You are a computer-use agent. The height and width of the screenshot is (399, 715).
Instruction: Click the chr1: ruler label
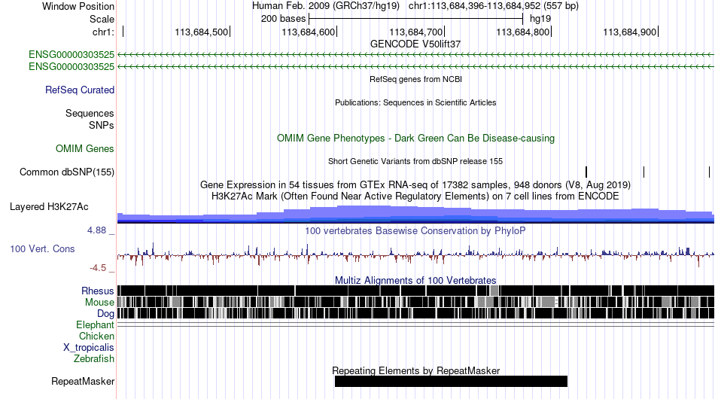pos(103,32)
